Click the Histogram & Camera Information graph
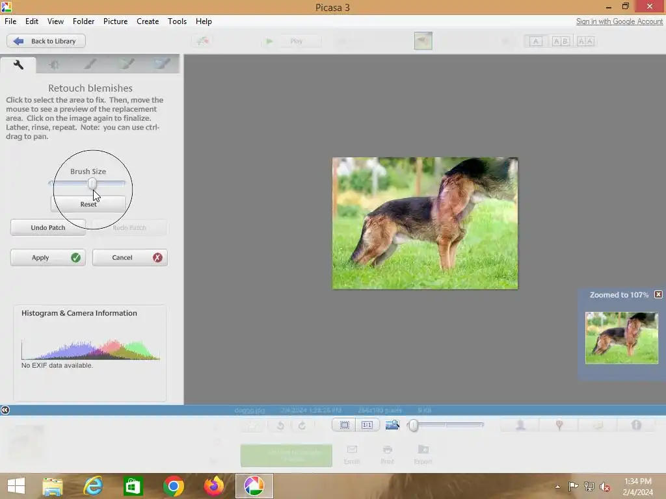Screen dimensions: 666x499 [x=90, y=349]
